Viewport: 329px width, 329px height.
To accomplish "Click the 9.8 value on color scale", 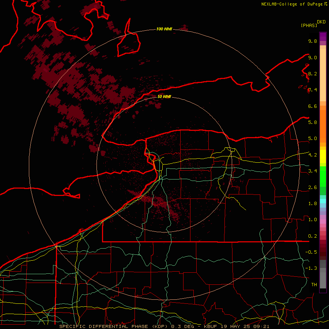I will (313, 41).
